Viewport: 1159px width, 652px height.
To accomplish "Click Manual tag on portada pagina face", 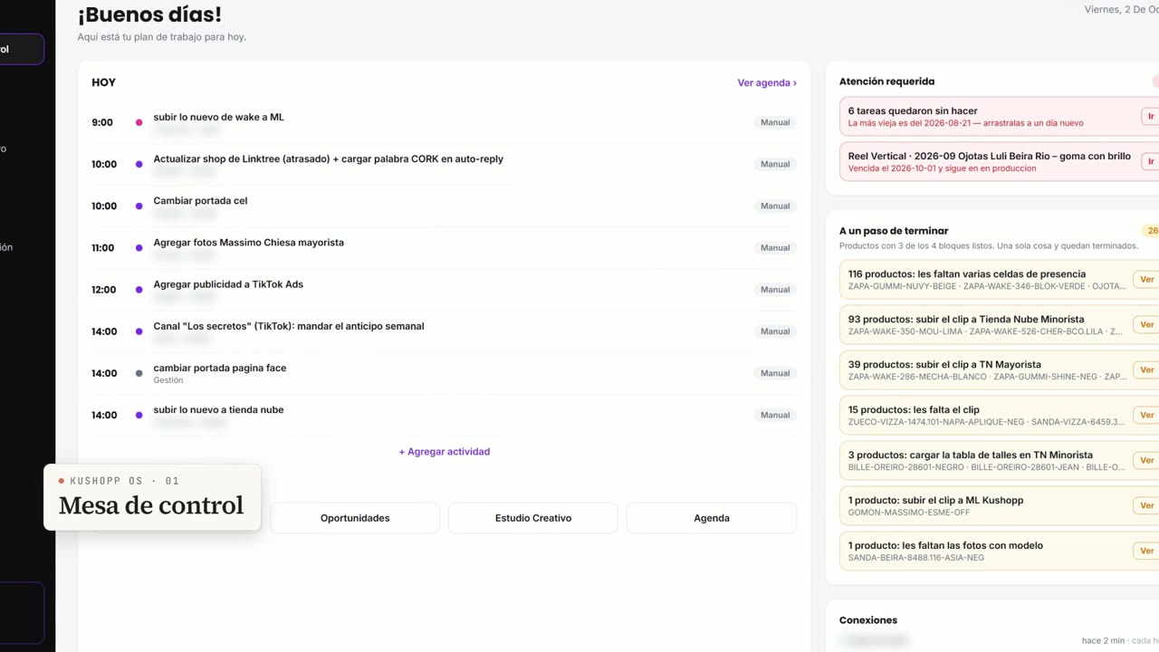I will coord(775,373).
